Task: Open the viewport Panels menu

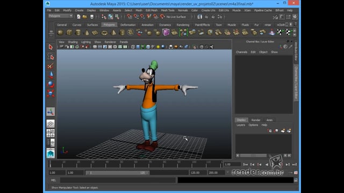Action: [x=124, y=42]
